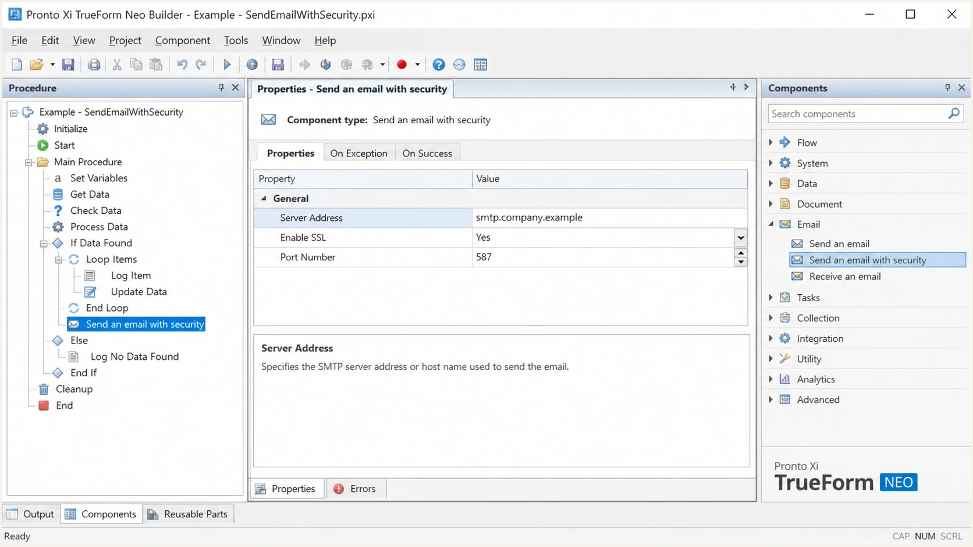This screenshot has width=973, height=547.
Task: Collapse the If Data Found node
Action: [x=44, y=244]
